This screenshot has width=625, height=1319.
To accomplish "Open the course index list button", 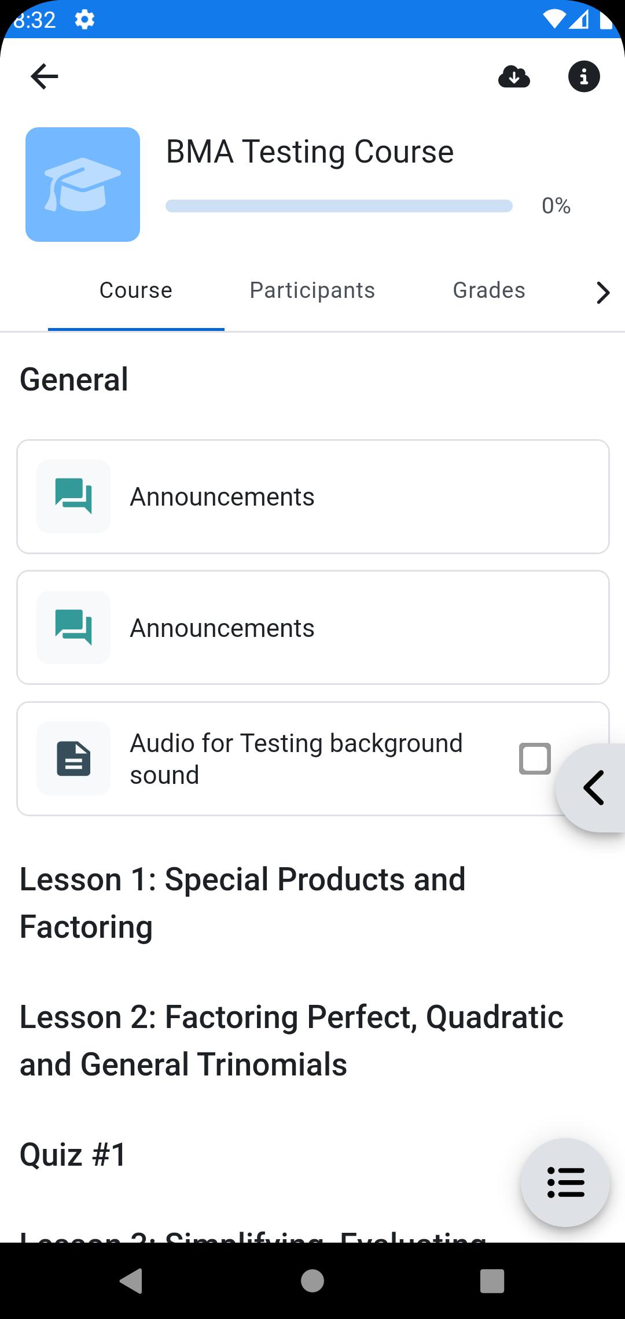I will 565,1182.
